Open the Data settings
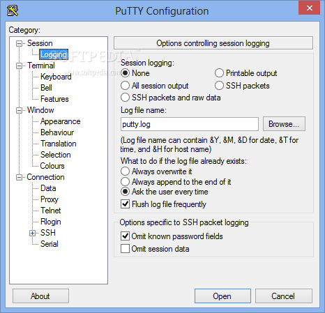 [48, 188]
